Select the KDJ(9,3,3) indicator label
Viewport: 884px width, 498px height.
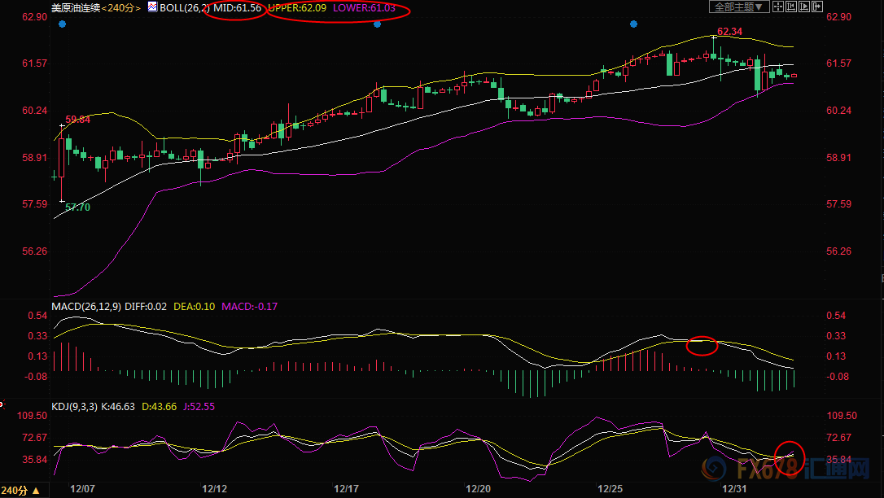pos(72,406)
